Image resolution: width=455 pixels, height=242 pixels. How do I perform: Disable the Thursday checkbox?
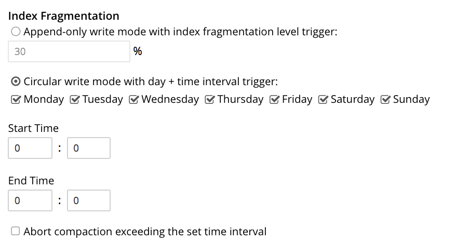[210, 99]
